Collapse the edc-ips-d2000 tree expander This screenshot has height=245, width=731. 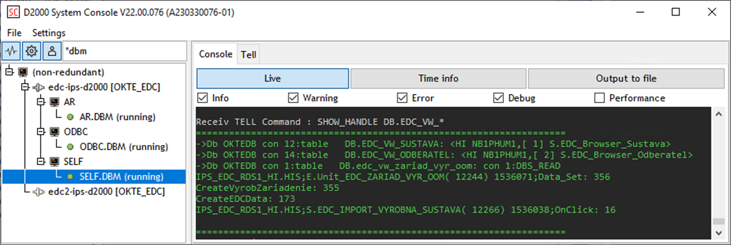click(26, 87)
